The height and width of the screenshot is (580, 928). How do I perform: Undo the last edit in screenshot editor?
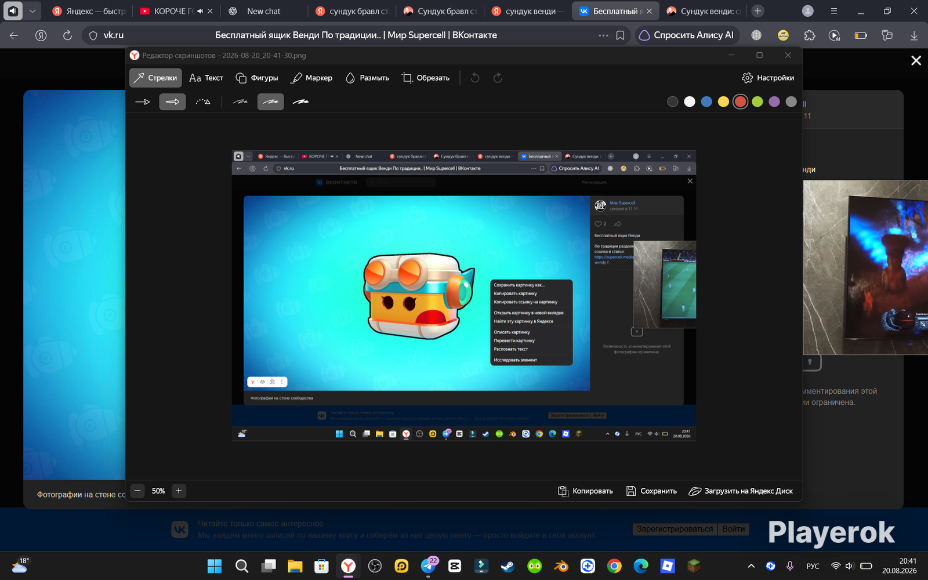[x=475, y=78]
